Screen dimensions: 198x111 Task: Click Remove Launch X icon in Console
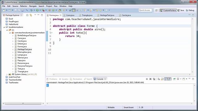pos(150,79)
